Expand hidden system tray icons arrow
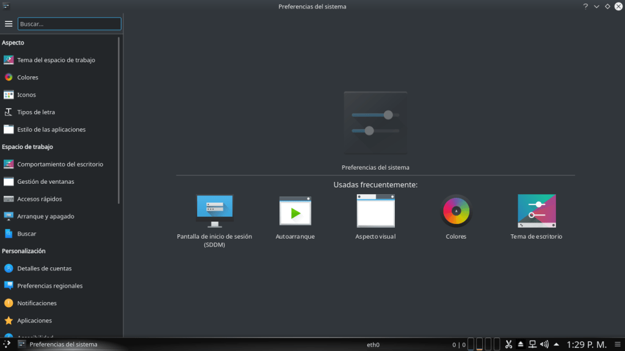 coord(556,344)
